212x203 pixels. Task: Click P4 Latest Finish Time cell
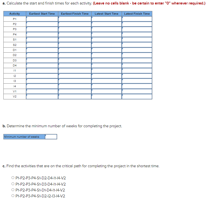tap(137, 34)
